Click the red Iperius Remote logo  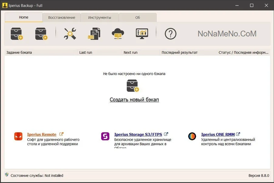click(18, 137)
